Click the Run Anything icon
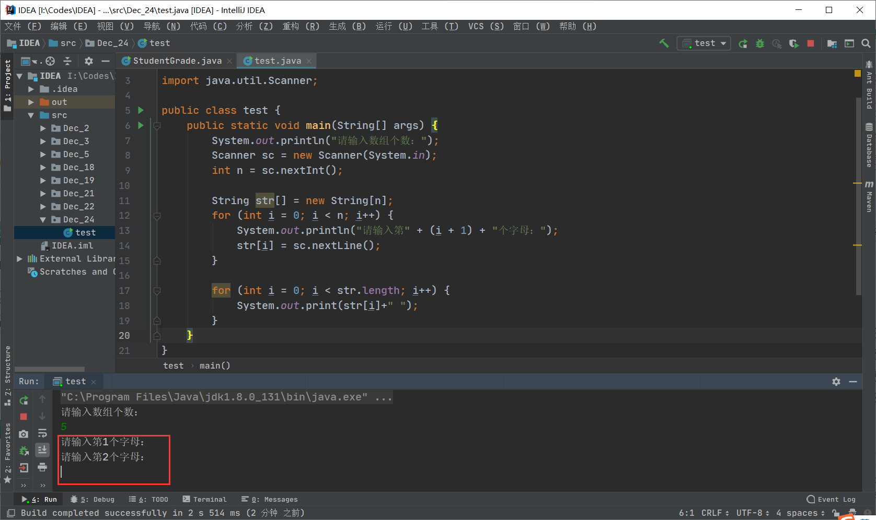 point(849,43)
